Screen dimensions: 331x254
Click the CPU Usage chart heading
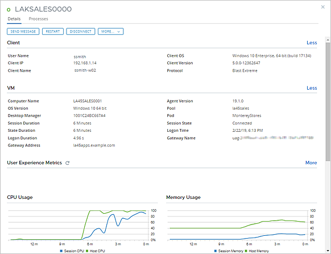point(20,197)
